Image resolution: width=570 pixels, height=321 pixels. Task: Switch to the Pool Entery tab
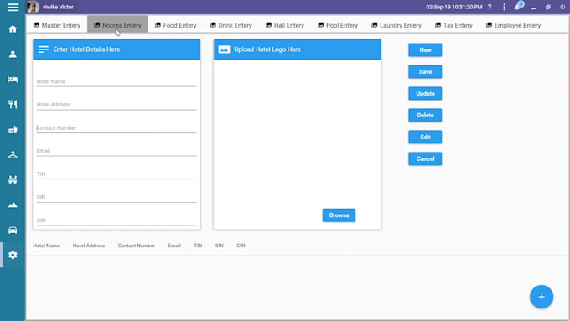pos(338,25)
